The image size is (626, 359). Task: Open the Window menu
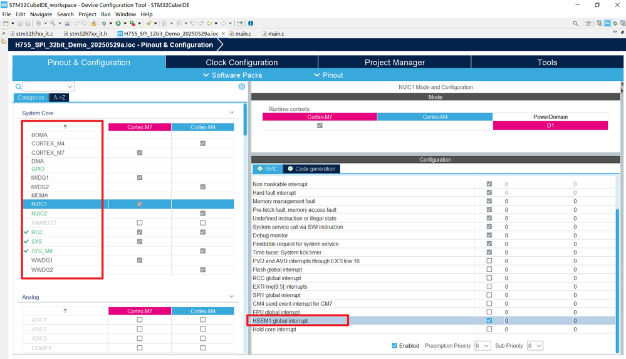[125, 14]
